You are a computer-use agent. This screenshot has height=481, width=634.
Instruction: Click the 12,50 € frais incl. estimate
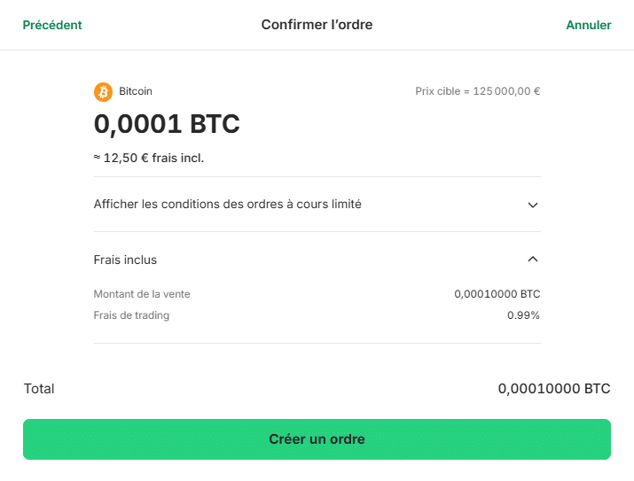pos(153,158)
